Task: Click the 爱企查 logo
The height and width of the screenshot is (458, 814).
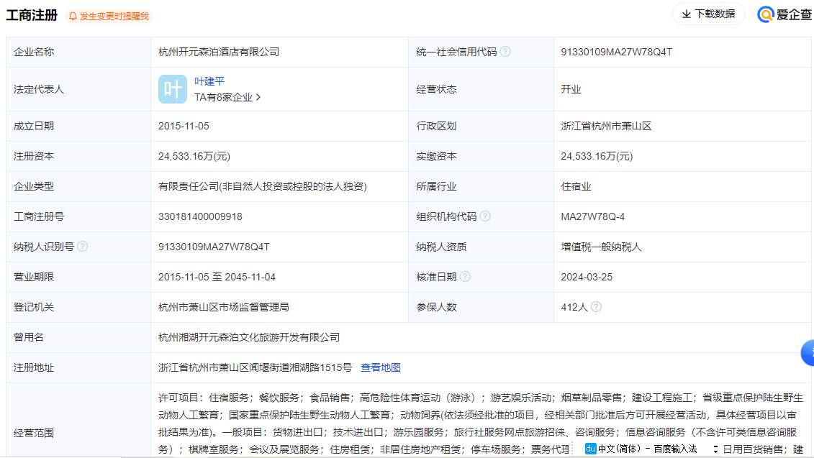Action: [x=784, y=14]
